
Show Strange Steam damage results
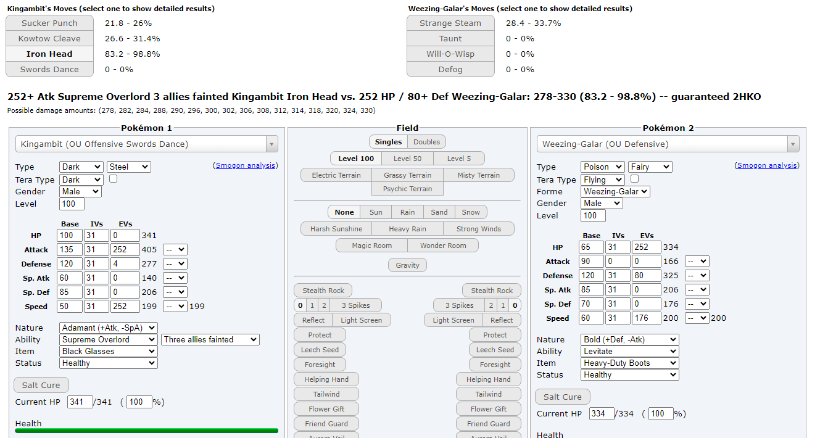click(450, 23)
